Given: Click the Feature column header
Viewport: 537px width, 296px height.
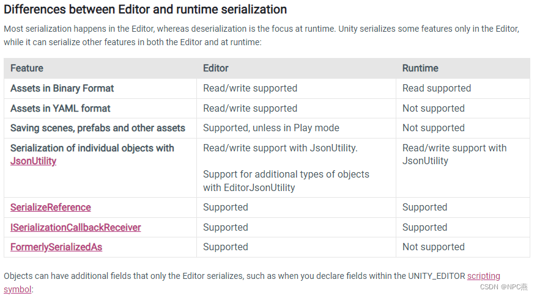Looking at the screenshot, I should coord(27,68).
